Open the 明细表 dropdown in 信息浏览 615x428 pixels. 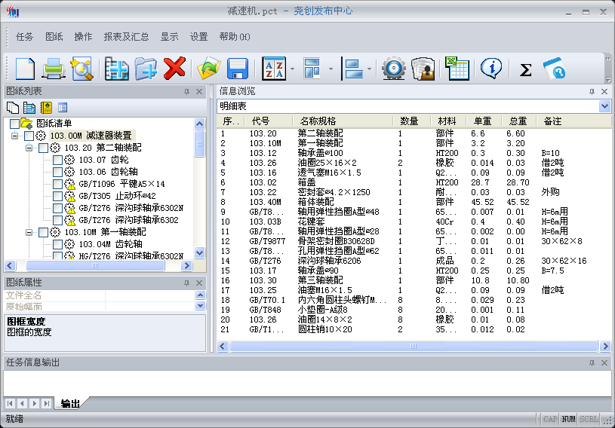604,106
